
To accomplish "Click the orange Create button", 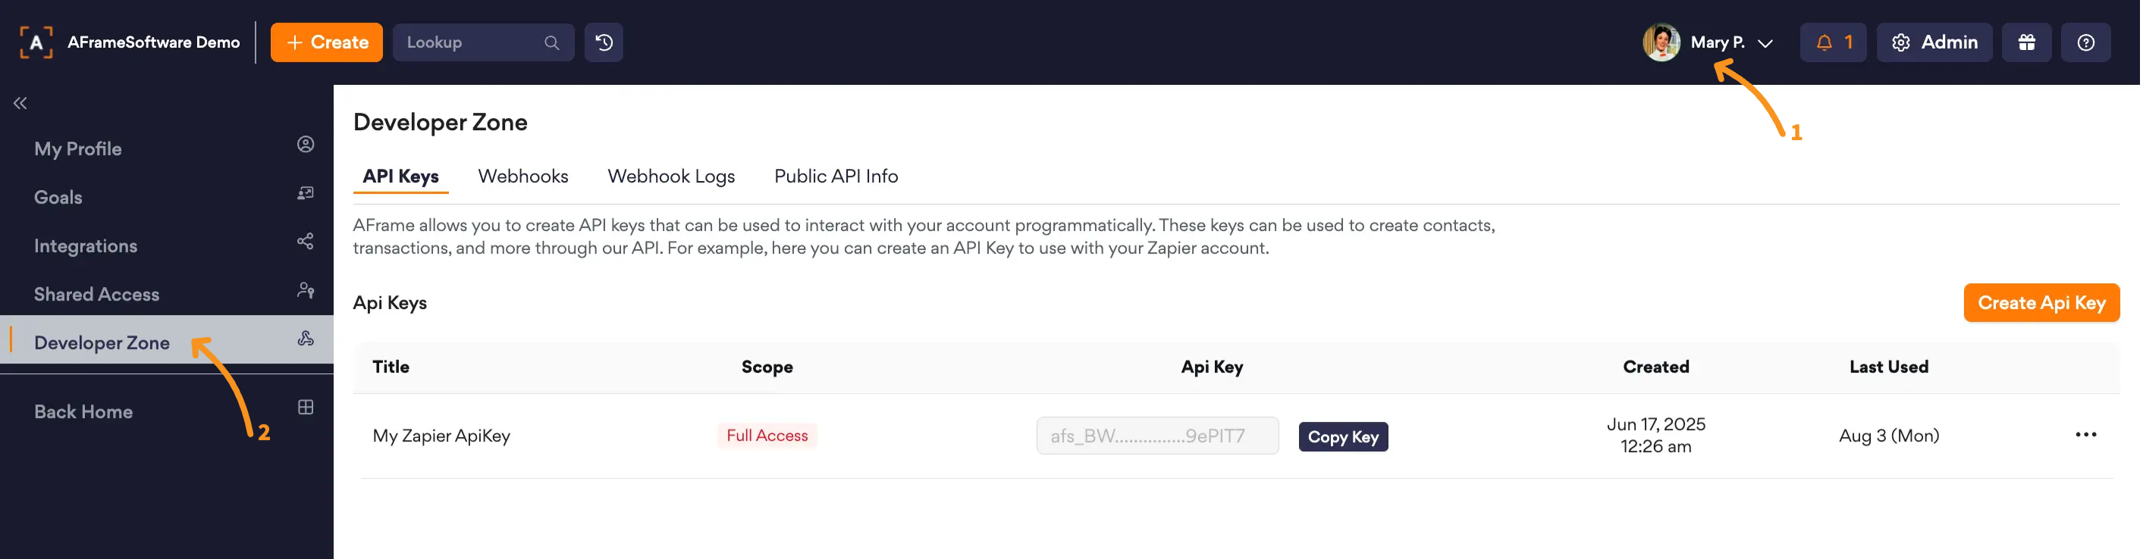I will coord(326,42).
